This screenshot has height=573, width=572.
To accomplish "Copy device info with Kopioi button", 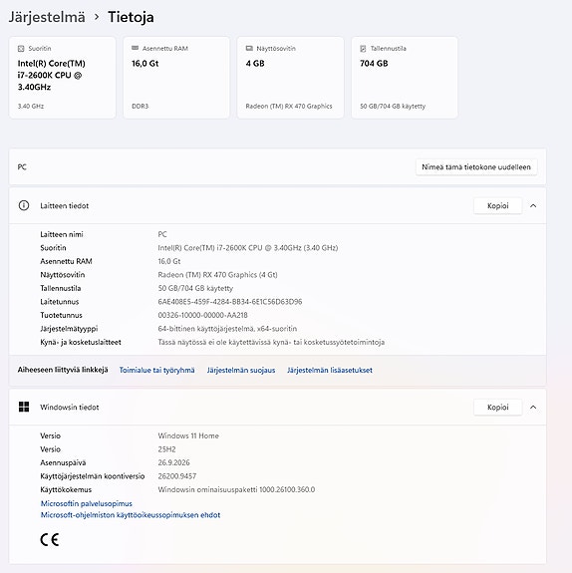I will [x=498, y=205].
